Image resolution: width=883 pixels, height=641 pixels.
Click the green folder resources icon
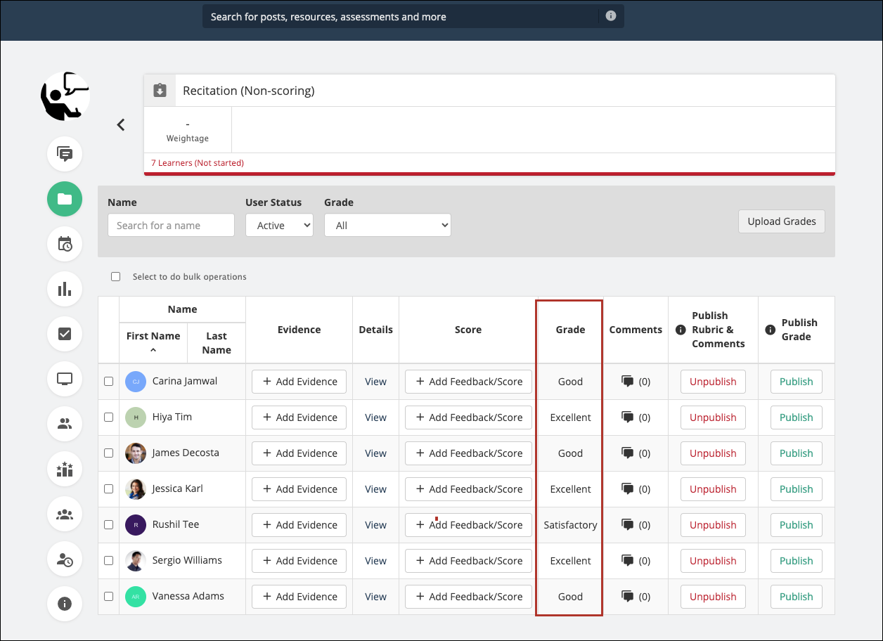click(x=65, y=199)
